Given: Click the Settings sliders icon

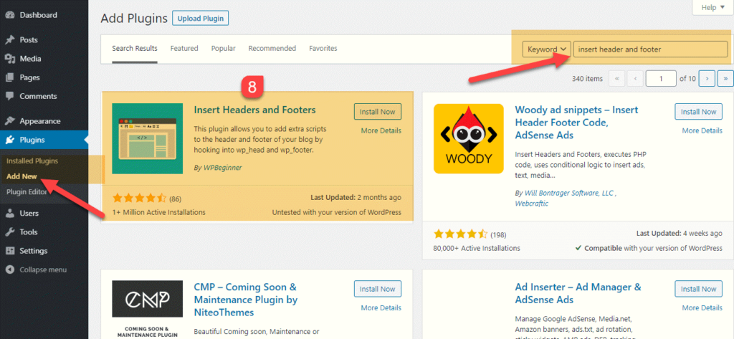Looking at the screenshot, I should (x=10, y=251).
